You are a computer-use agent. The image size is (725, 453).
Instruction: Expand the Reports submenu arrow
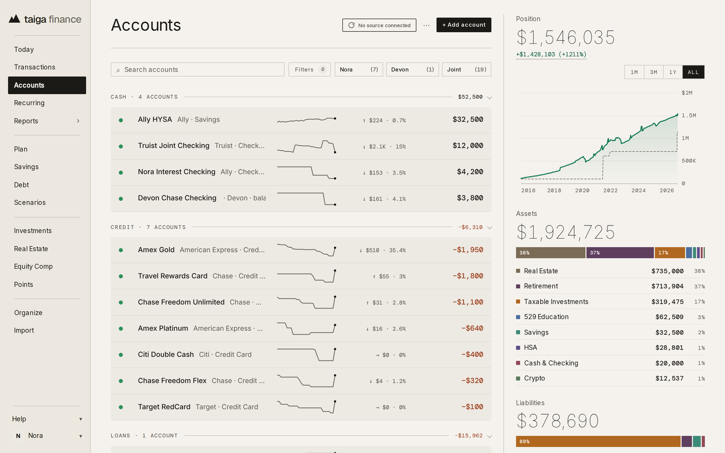(x=78, y=121)
